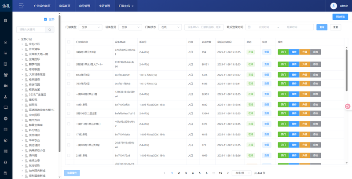Click the search magnifier icon in tree panel
This screenshot has height=179, width=352.
coord(50,29)
